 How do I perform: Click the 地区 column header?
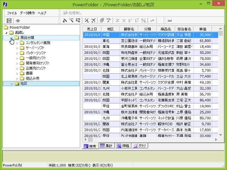point(111,29)
